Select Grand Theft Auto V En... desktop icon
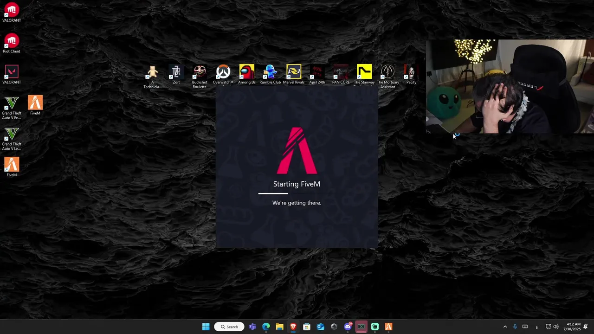Viewport: 594px width, 334px height. (12, 108)
